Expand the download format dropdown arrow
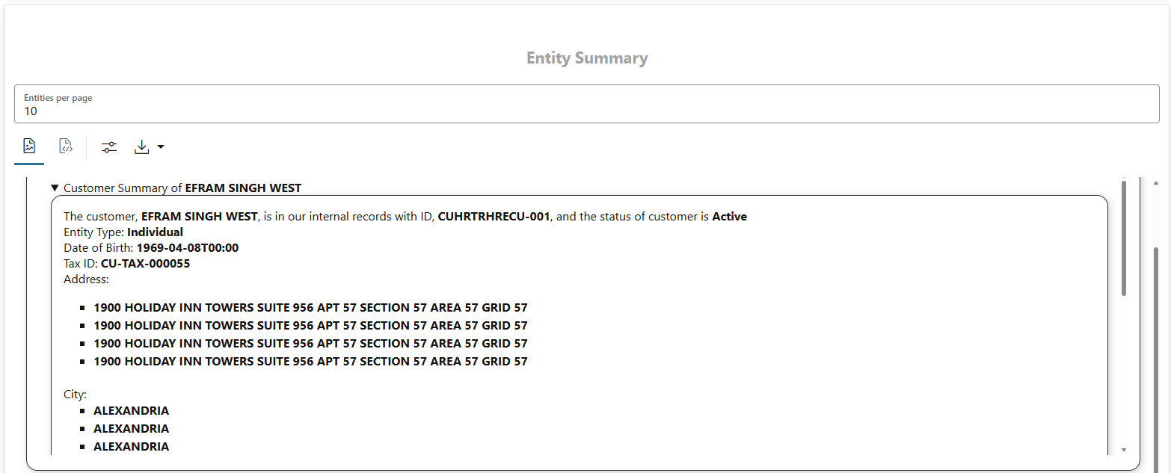Viewport: 1171px width, 473px height. [160, 146]
